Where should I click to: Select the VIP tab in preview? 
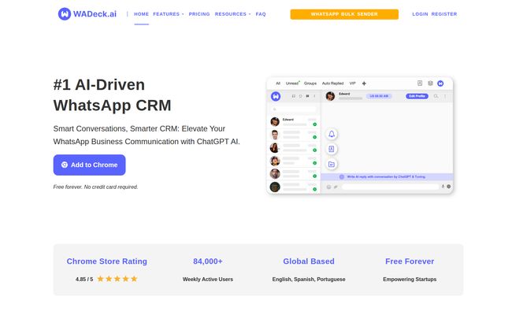(353, 83)
